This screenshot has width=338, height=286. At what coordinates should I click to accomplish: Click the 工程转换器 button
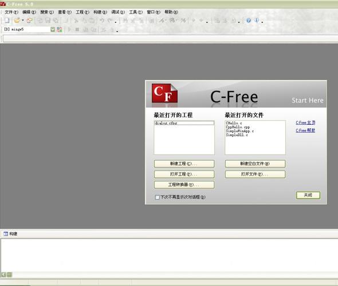[184, 185]
